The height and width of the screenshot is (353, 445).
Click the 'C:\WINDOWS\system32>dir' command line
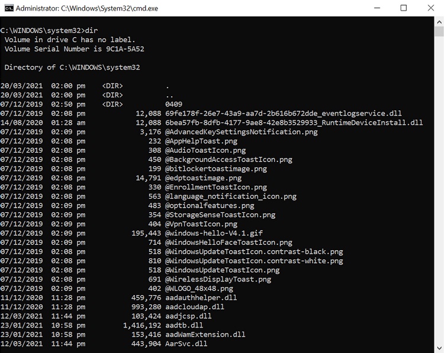49,30
